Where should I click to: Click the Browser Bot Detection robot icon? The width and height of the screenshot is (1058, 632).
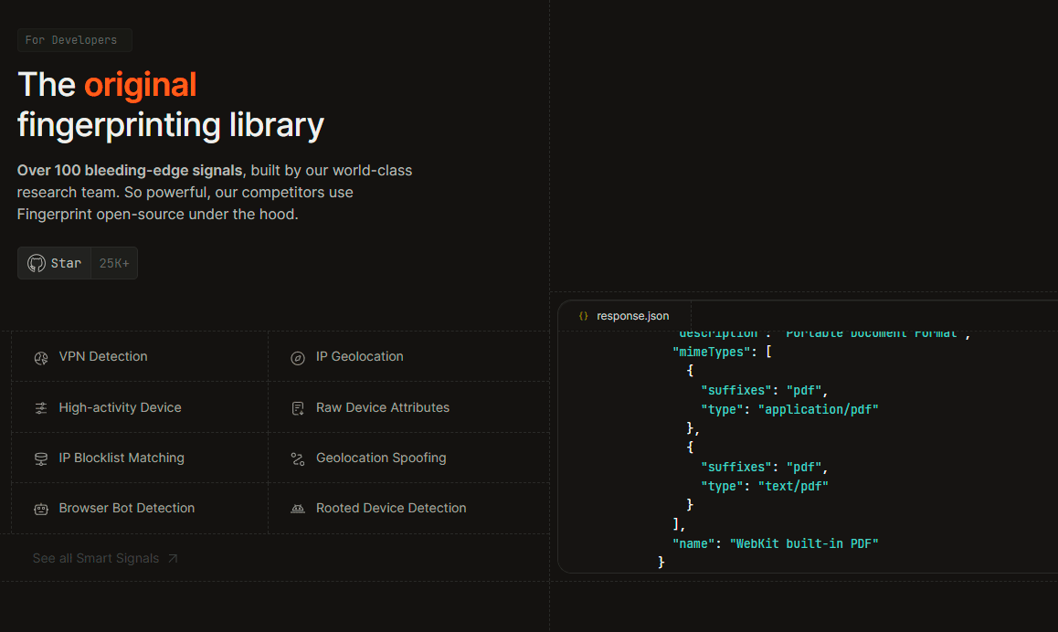click(x=41, y=509)
